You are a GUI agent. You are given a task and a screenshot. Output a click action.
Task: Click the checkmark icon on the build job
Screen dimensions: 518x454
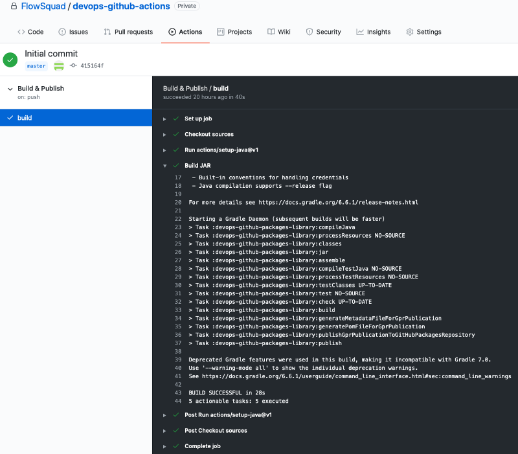pos(10,118)
